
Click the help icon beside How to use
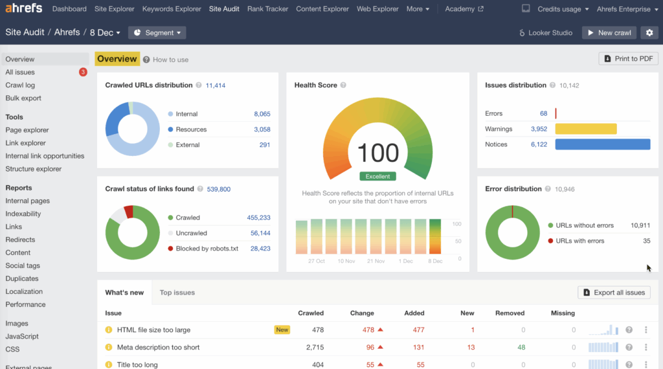pyautogui.click(x=146, y=60)
